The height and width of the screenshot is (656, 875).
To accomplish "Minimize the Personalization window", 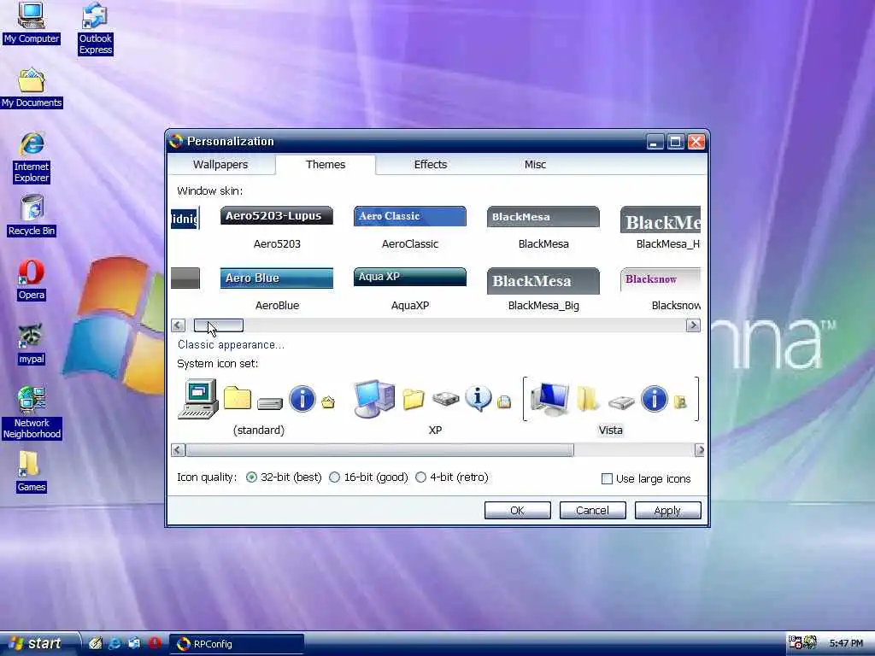I will (655, 142).
